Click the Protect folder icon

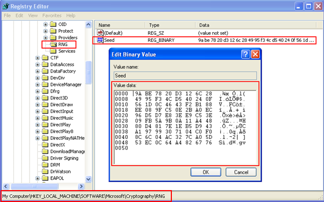point(53,31)
